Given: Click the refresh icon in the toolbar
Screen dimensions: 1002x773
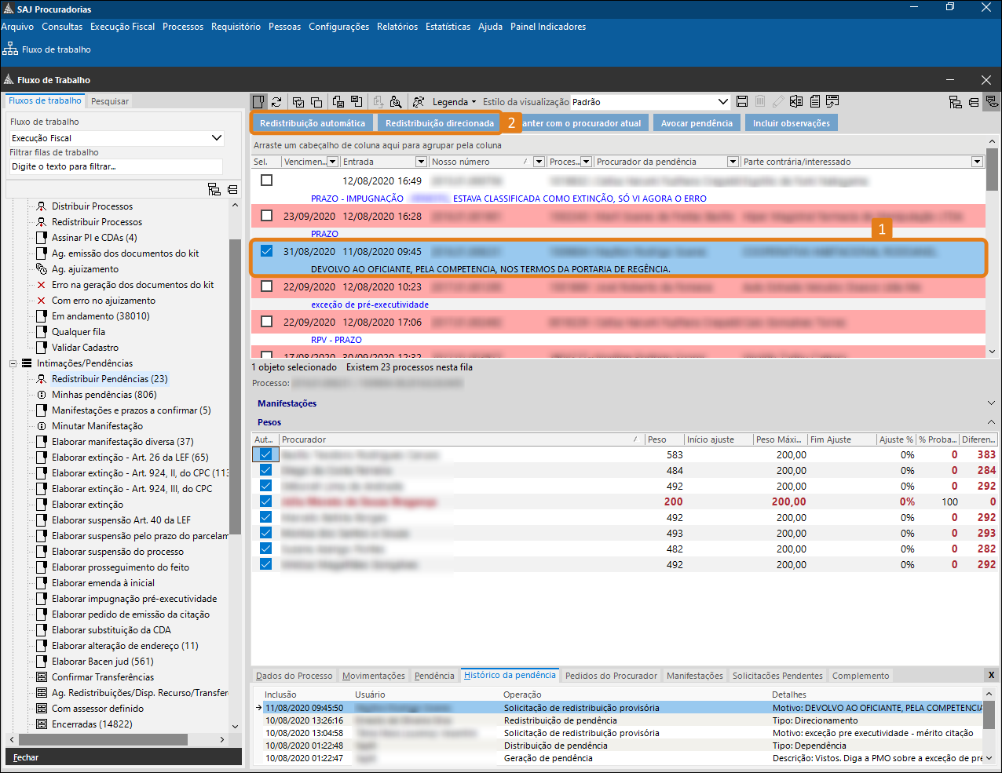Looking at the screenshot, I should click(x=276, y=102).
